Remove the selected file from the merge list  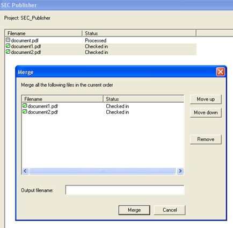[206, 139]
